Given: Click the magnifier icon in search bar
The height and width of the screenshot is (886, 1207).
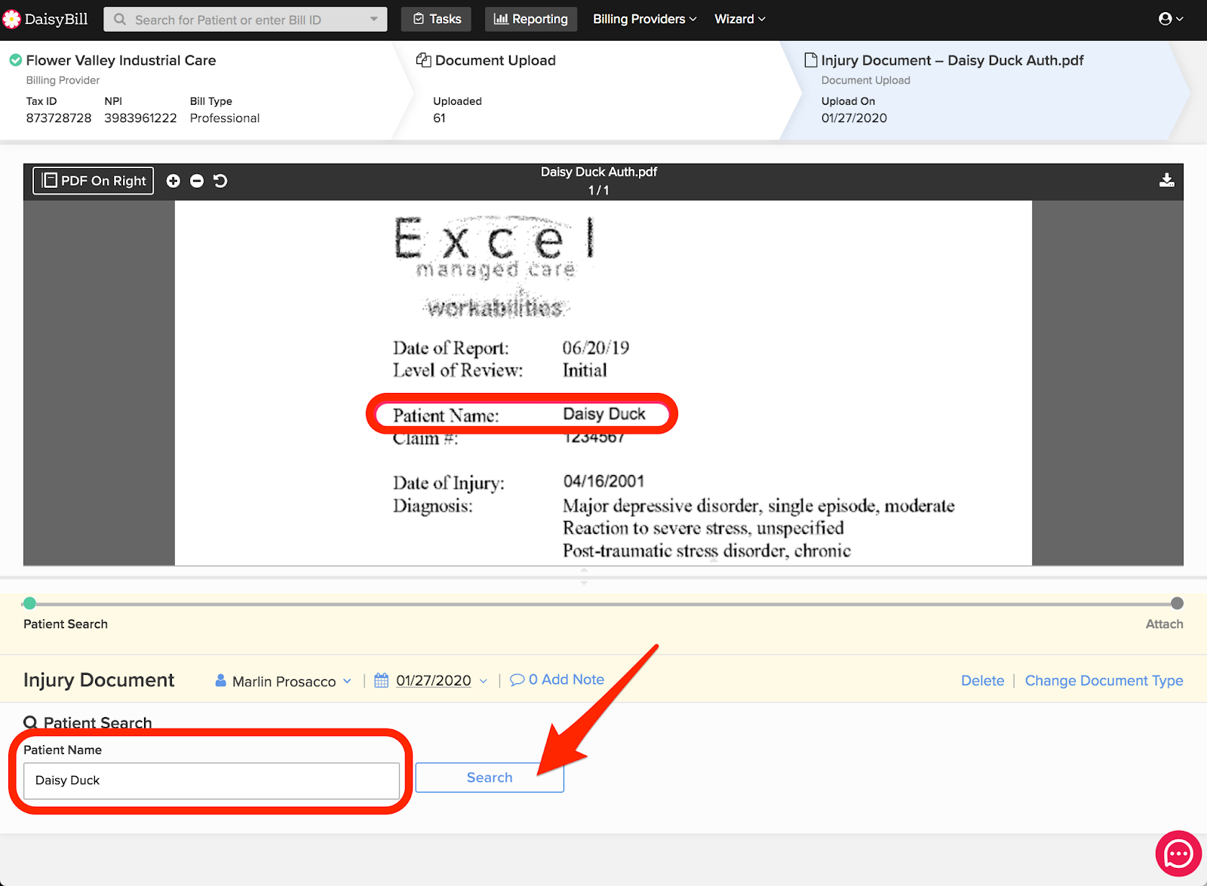Looking at the screenshot, I should click(x=120, y=20).
